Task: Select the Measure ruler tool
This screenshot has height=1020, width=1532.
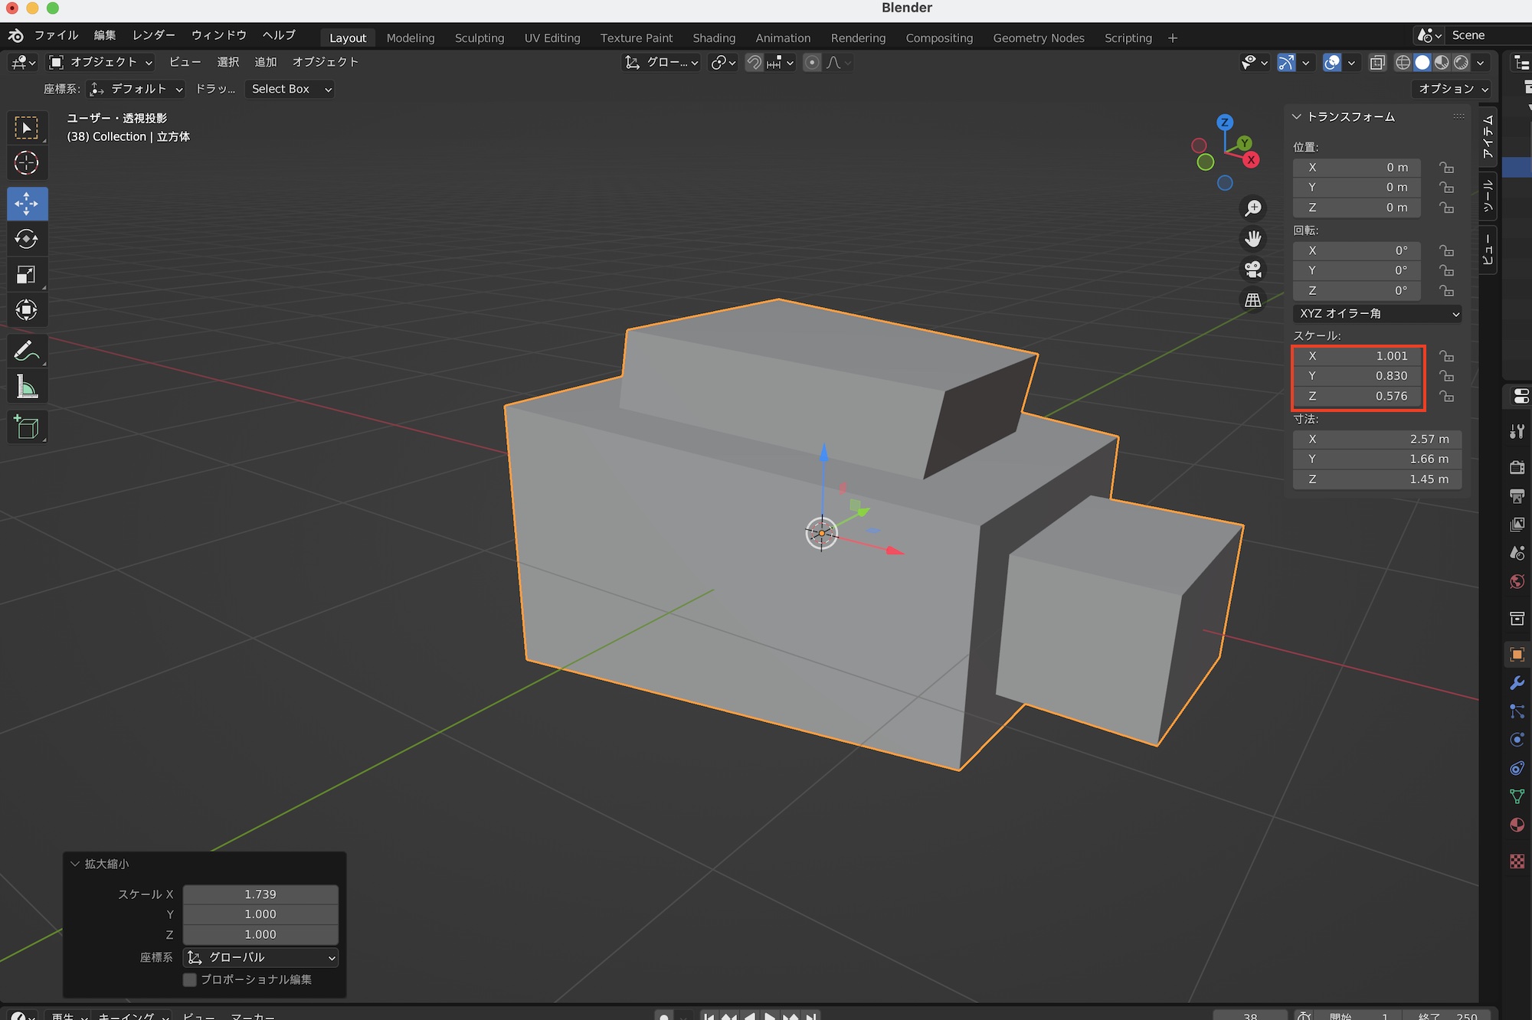Action: click(26, 387)
